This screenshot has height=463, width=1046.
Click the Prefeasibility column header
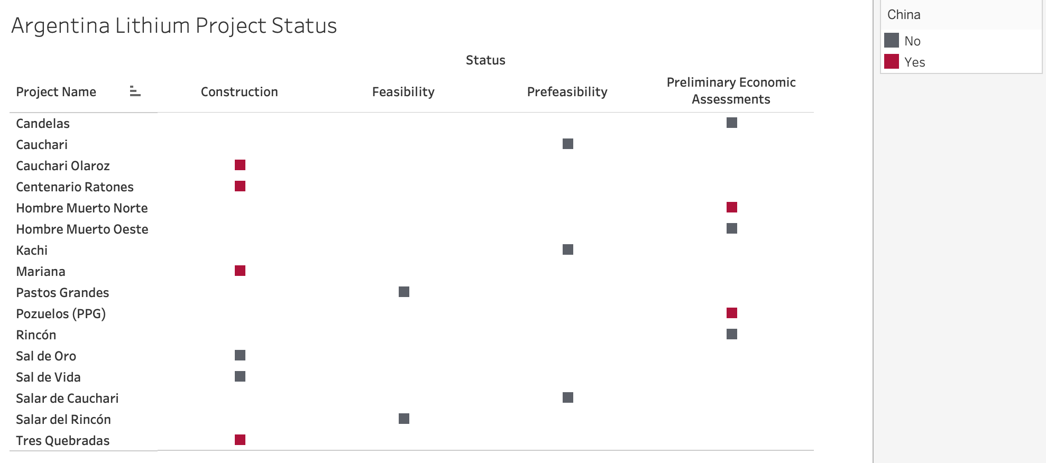pyautogui.click(x=567, y=92)
